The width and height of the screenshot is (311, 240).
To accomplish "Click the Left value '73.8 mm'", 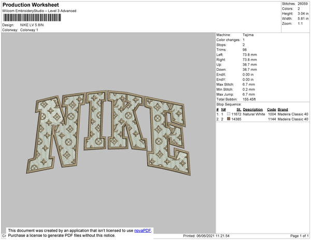I will tap(249, 55).
